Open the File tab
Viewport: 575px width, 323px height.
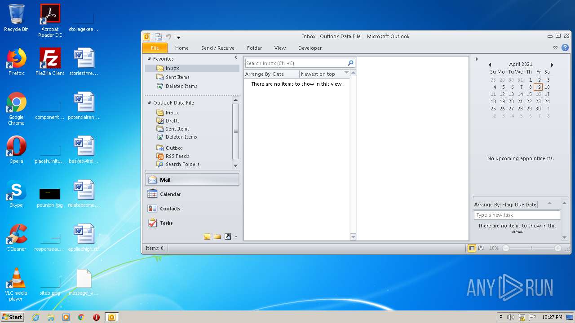pyautogui.click(x=155, y=48)
